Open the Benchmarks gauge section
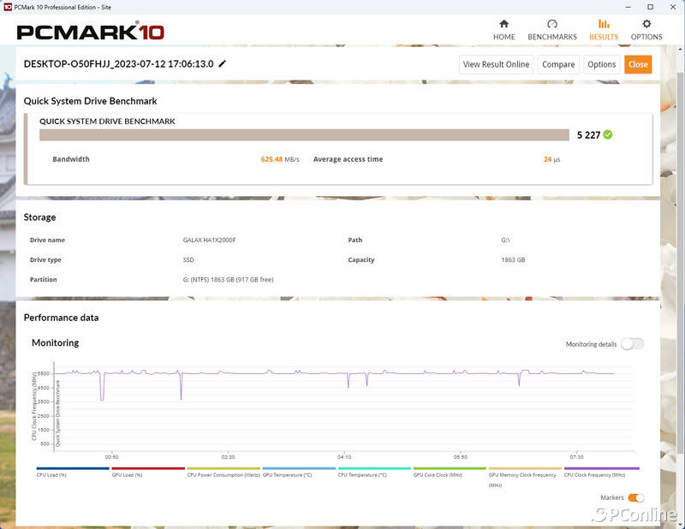This screenshot has width=685, height=529. point(551,29)
